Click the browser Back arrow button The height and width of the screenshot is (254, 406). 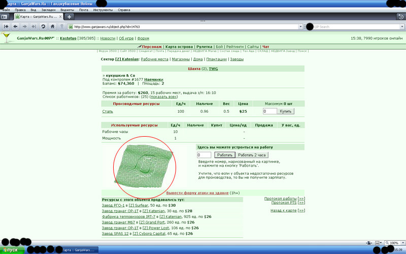click(x=15, y=26)
